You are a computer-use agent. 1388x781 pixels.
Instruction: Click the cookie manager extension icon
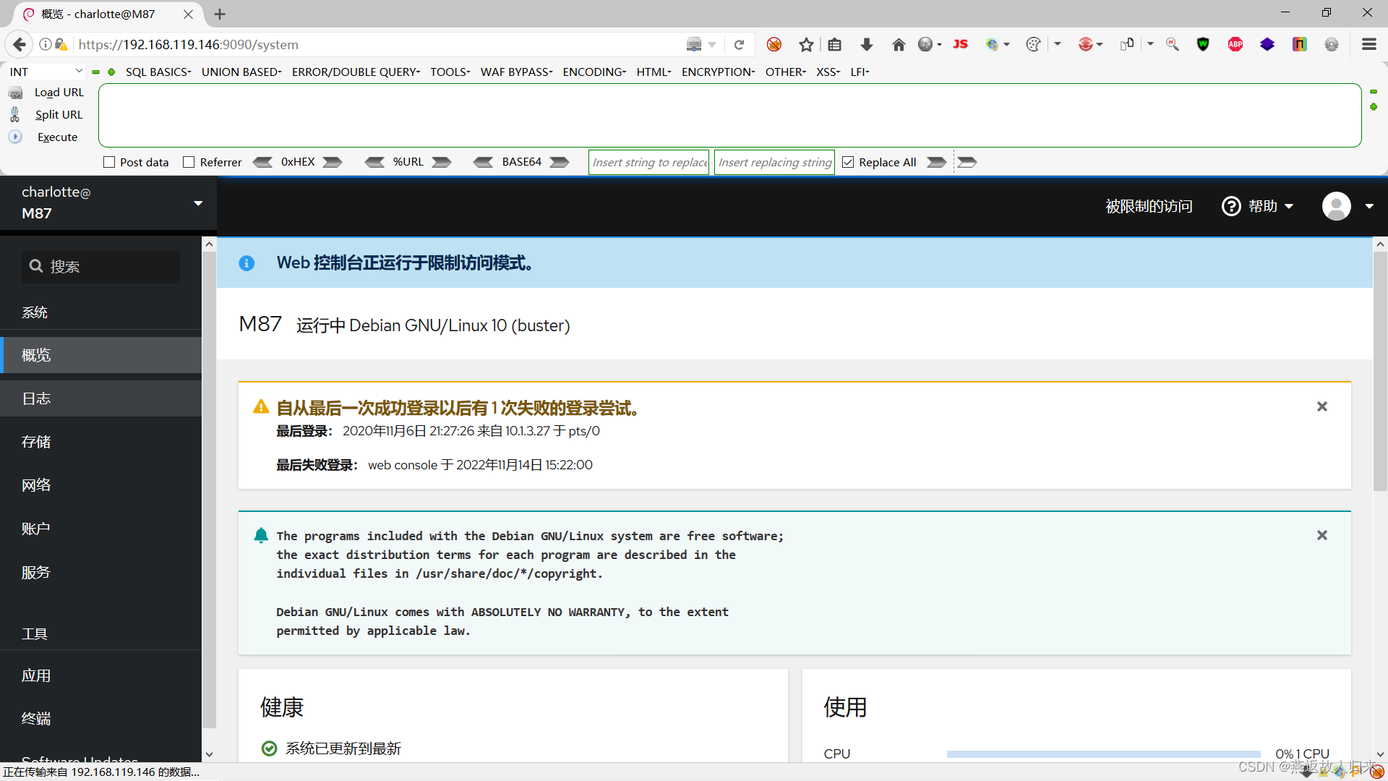(1033, 45)
